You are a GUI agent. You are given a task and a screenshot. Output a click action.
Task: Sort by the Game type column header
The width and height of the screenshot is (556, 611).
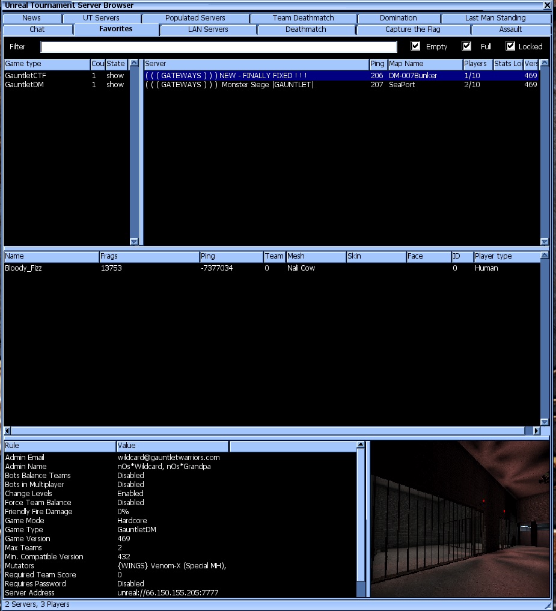pos(47,64)
